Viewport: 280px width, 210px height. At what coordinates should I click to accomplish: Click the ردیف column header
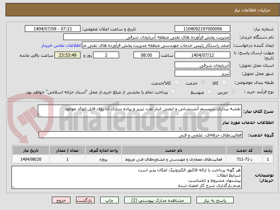268,150
